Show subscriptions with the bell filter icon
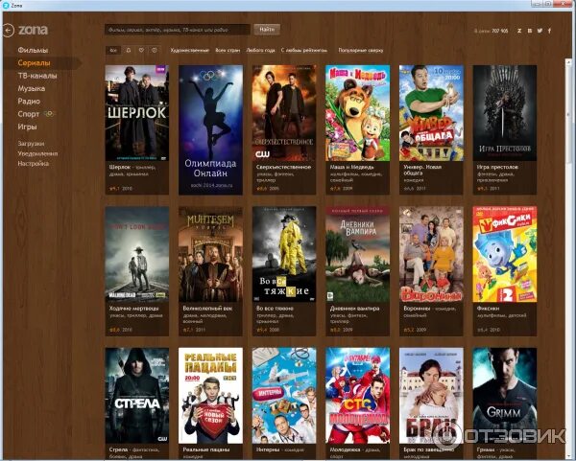This screenshot has height=461, width=576. tap(129, 50)
